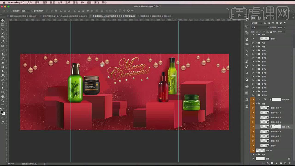
Task: Create a new layer icon
Action: click(x=285, y=163)
